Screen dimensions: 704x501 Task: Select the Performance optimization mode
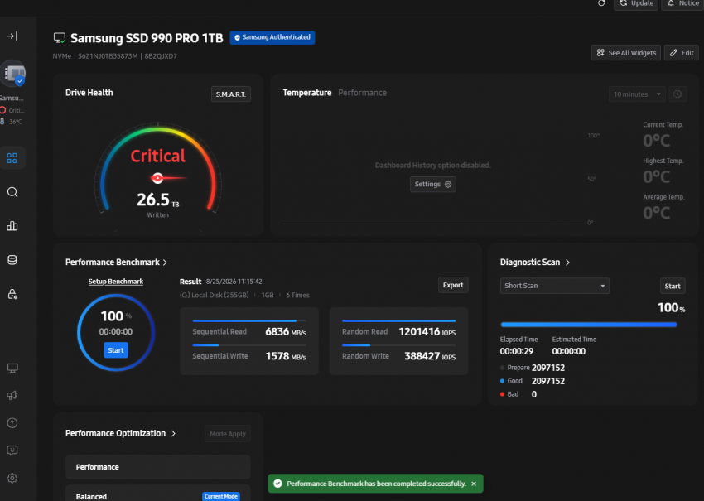coord(158,467)
